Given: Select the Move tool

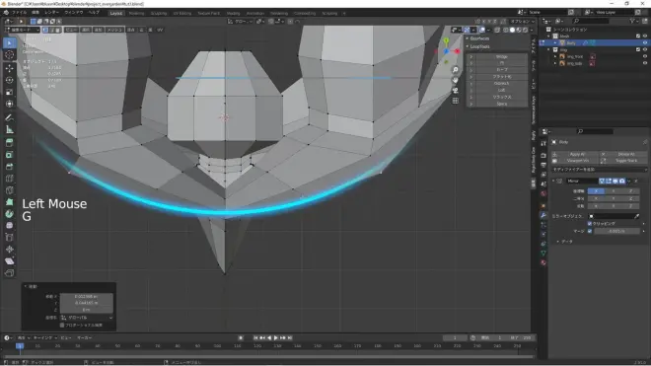Looking at the screenshot, I should pos(10,68).
